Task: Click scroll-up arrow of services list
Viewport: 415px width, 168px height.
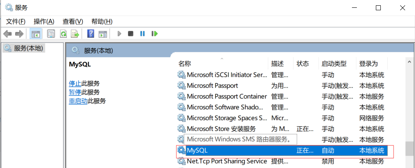Action: pos(409,62)
